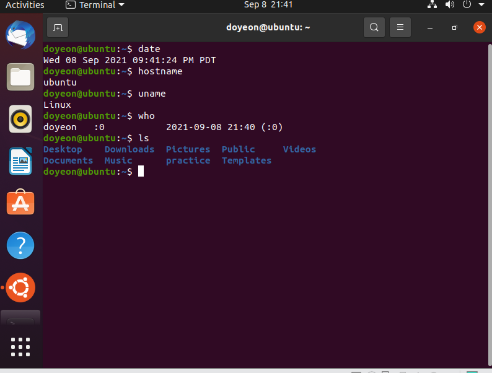The width and height of the screenshot is (492, 373).
Task: Restore the terminal window size
Action: [x=454, y=28]
